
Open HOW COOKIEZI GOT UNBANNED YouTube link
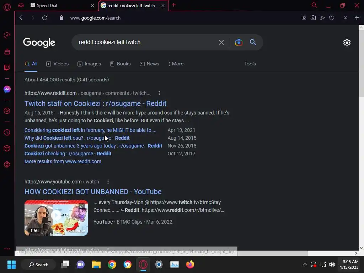[x=93, y=192]
